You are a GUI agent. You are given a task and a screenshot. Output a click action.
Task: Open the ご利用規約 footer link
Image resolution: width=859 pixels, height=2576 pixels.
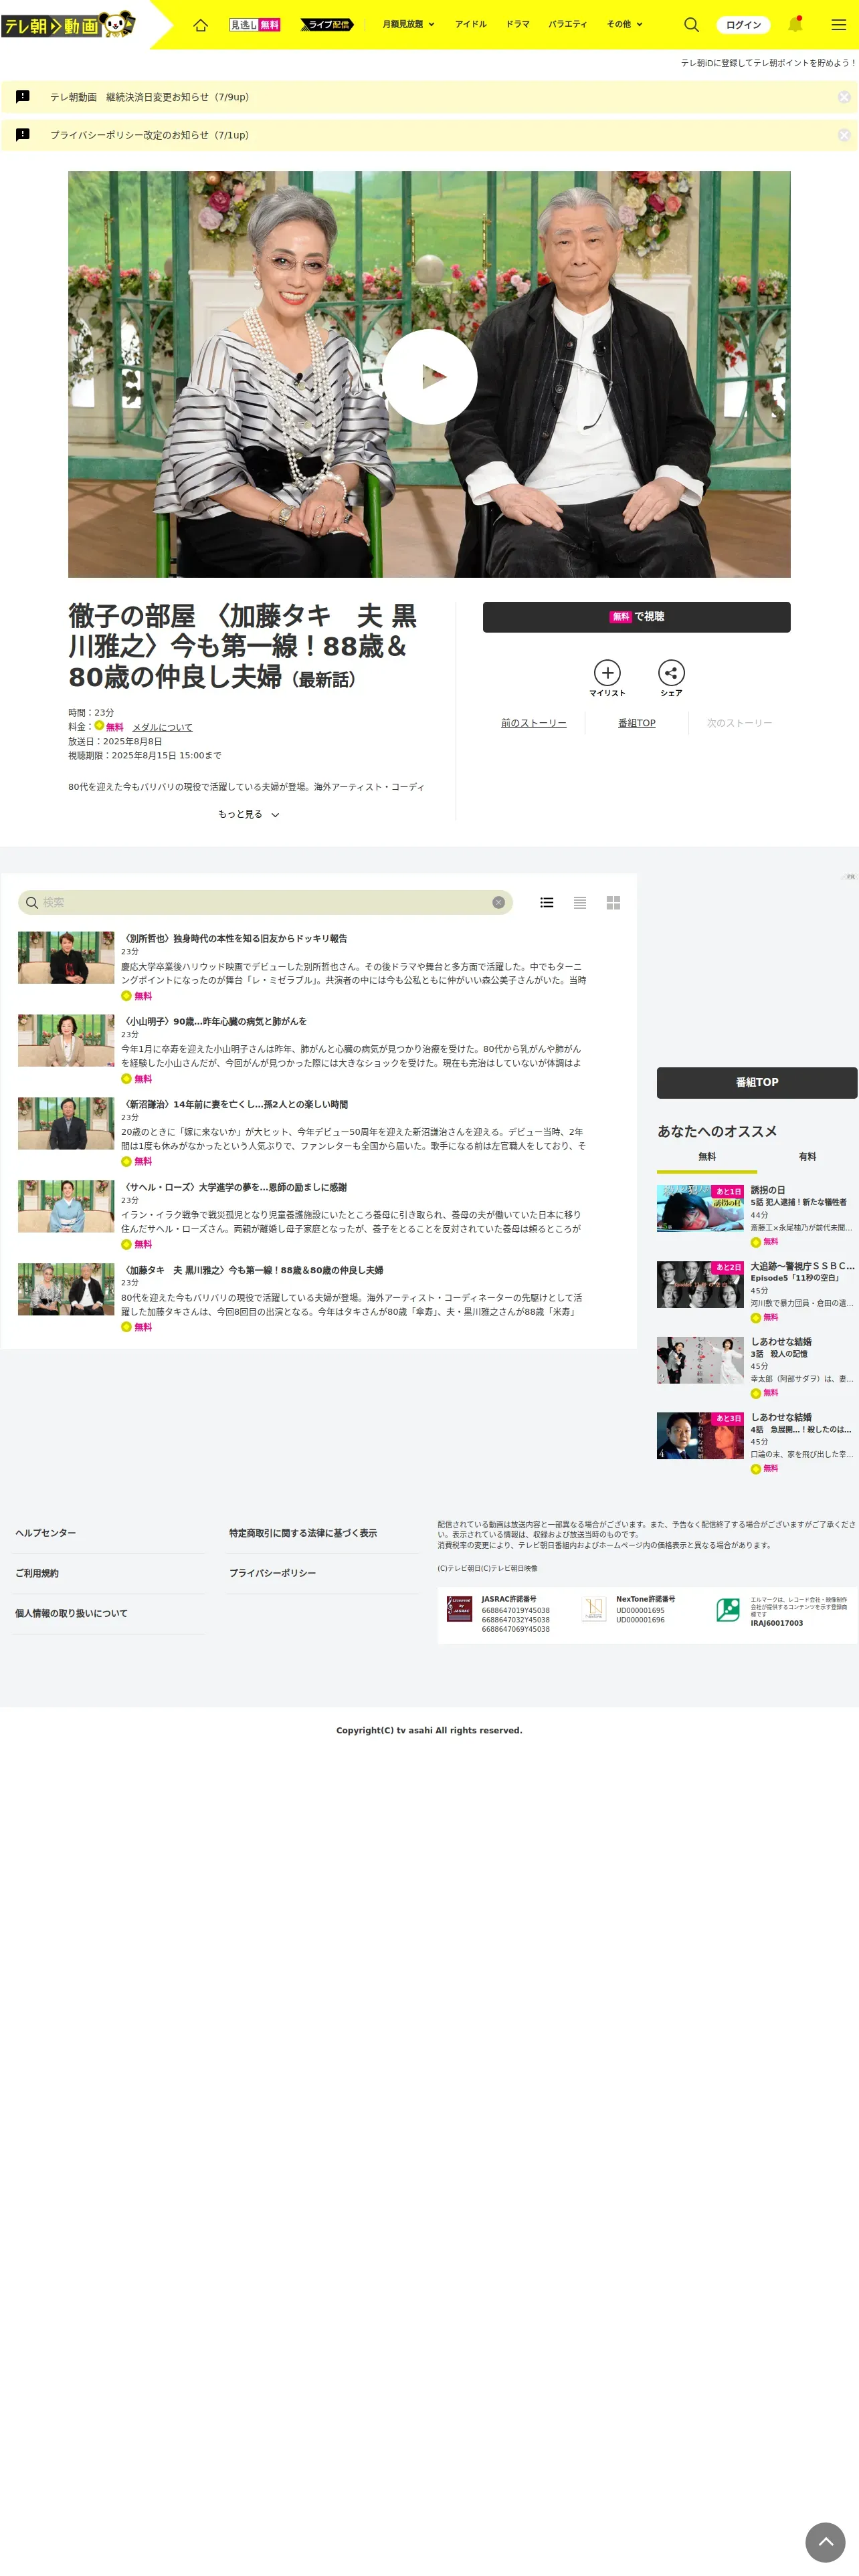click(37, 1573)
